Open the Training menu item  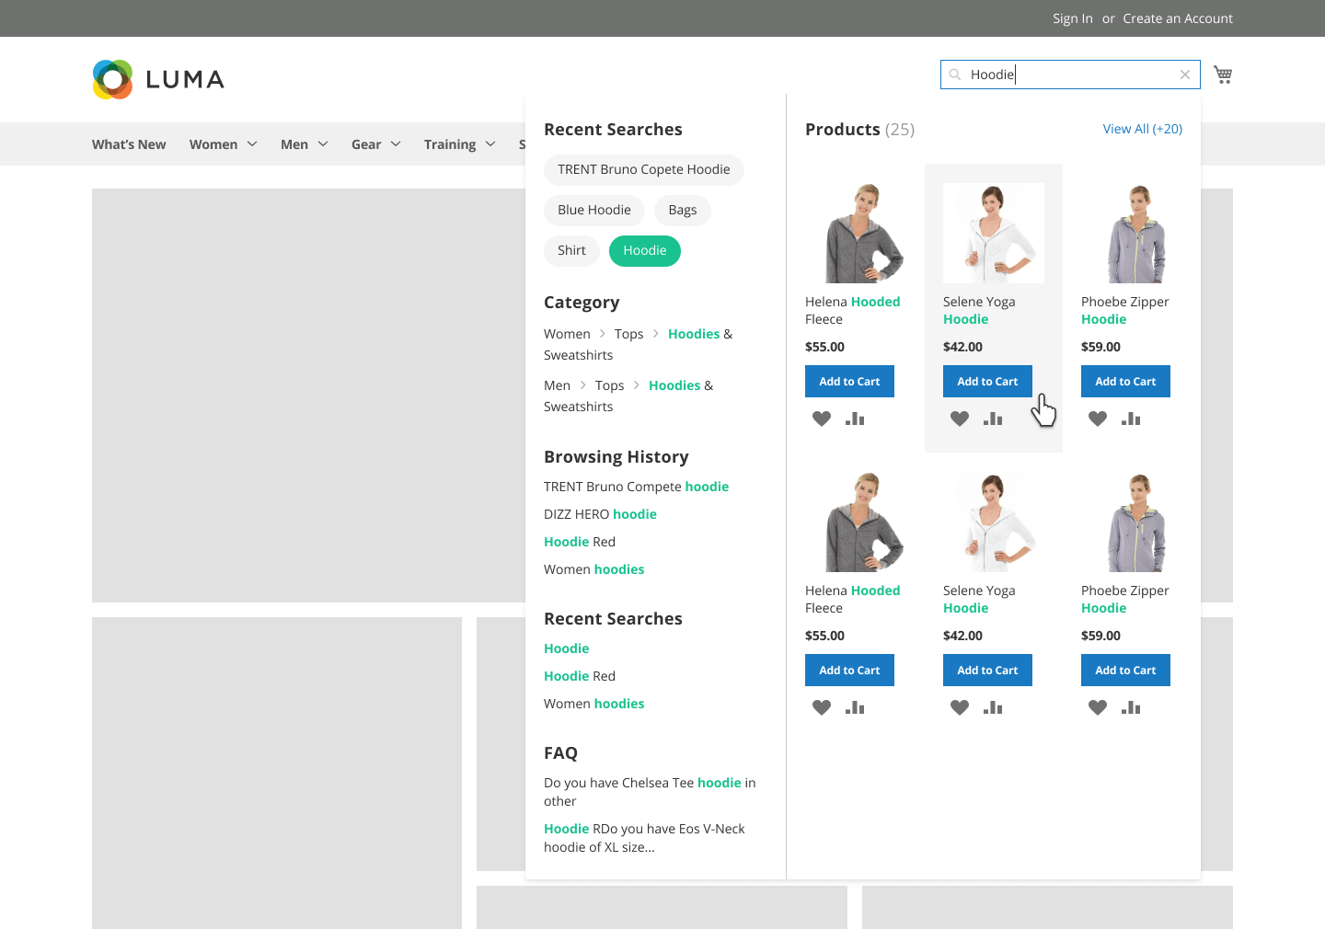[x=450, y=144]
